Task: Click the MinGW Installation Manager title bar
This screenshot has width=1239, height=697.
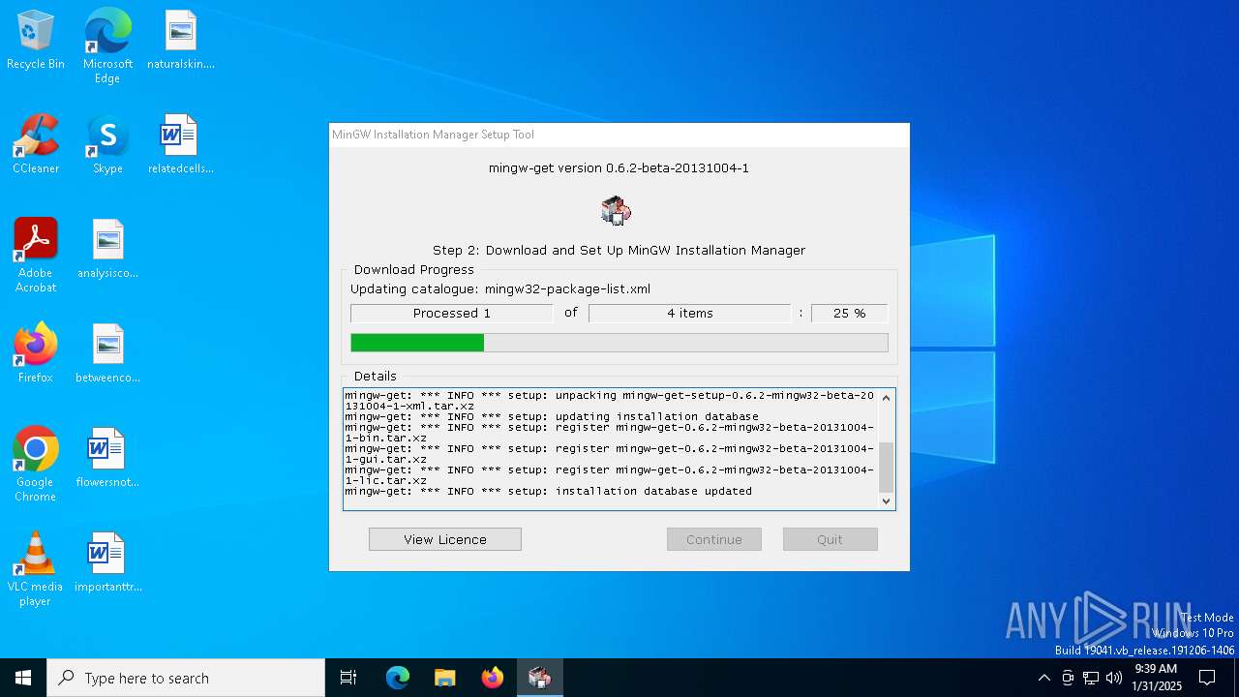Action: coord(619,135)
